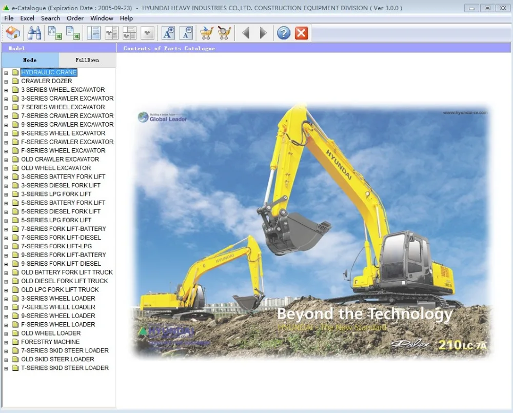
Task: Open the Excel menu
Action: 27,18
